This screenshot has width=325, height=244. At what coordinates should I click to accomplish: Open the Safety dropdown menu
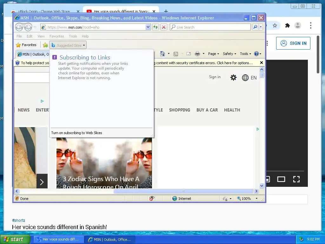[229, 54]
